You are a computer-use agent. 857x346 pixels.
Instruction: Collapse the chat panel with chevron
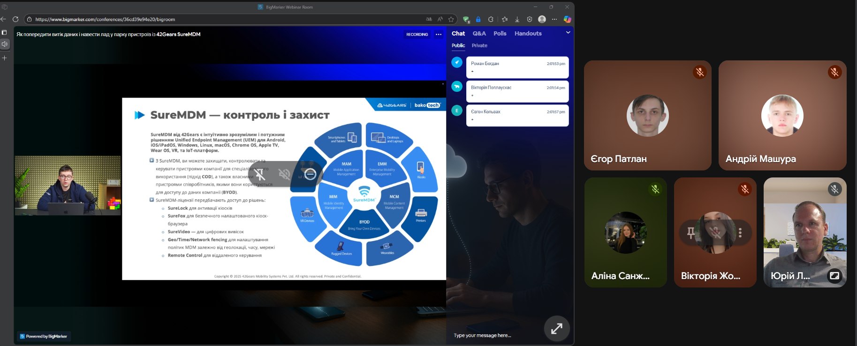pos(568,33)
